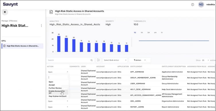Expand the Open action dropdown for ORG_ADMIN row

[x=58, y=101]
